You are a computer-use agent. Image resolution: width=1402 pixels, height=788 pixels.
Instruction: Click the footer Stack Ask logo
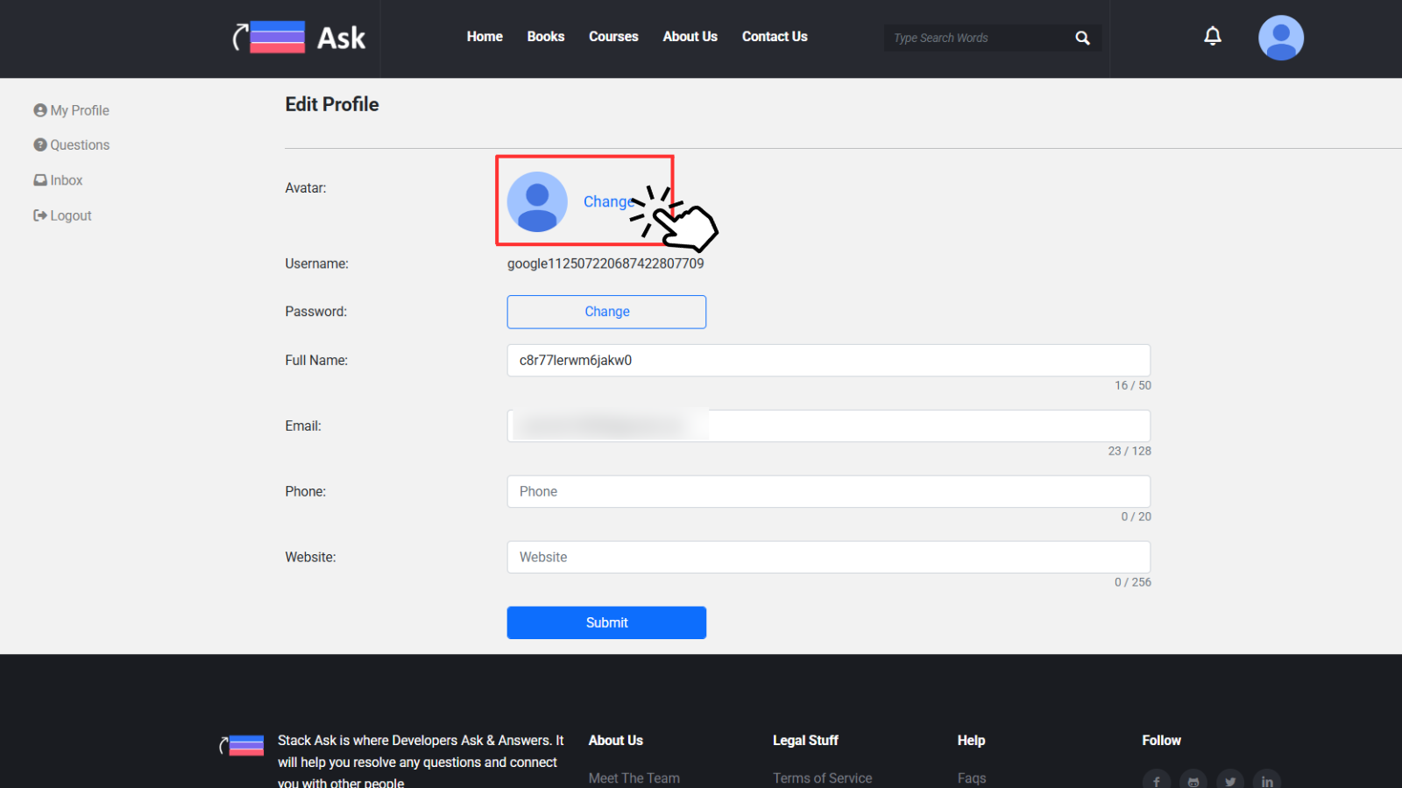coord(242,745)
